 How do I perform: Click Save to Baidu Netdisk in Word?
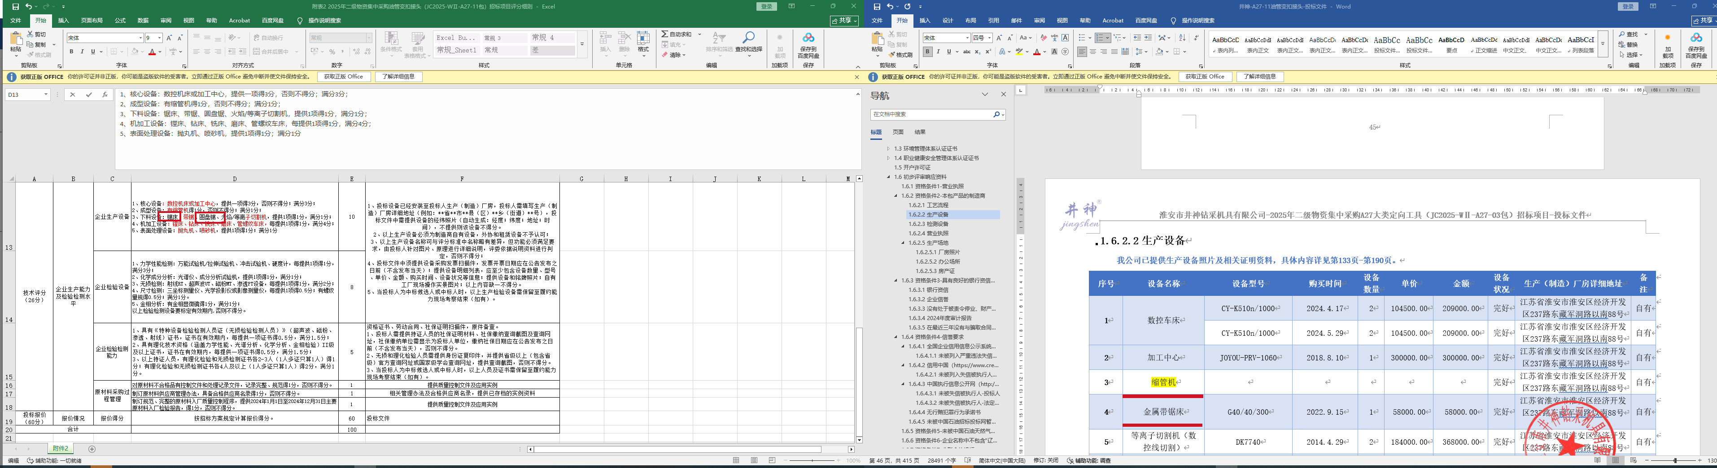(1696, 44)
